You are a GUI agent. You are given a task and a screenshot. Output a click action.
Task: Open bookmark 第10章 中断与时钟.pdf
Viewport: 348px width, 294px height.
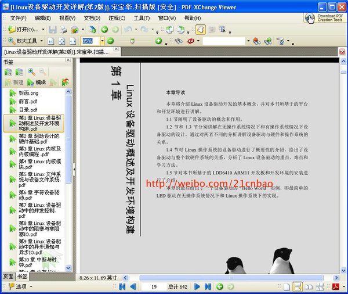coord(38,263)
